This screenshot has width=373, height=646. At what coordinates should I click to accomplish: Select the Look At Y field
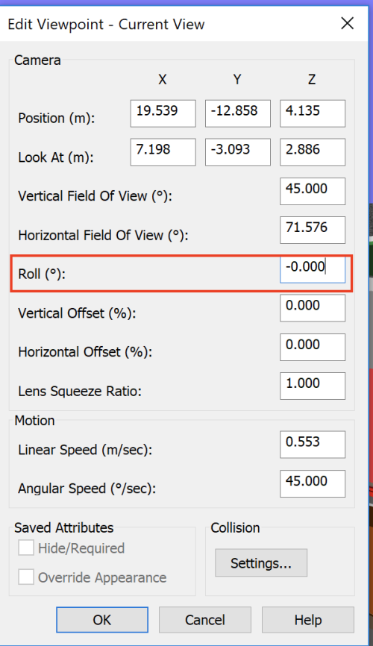pyautogui.click(x=238, y=152)
